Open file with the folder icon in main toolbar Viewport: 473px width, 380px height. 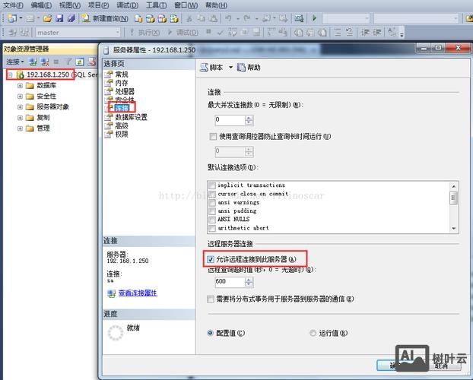(47, 18)
